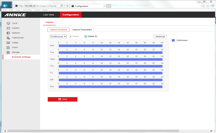The image size is (216, 133).
Task: Select the Capture Schedule tab
Action: [58, 30]
